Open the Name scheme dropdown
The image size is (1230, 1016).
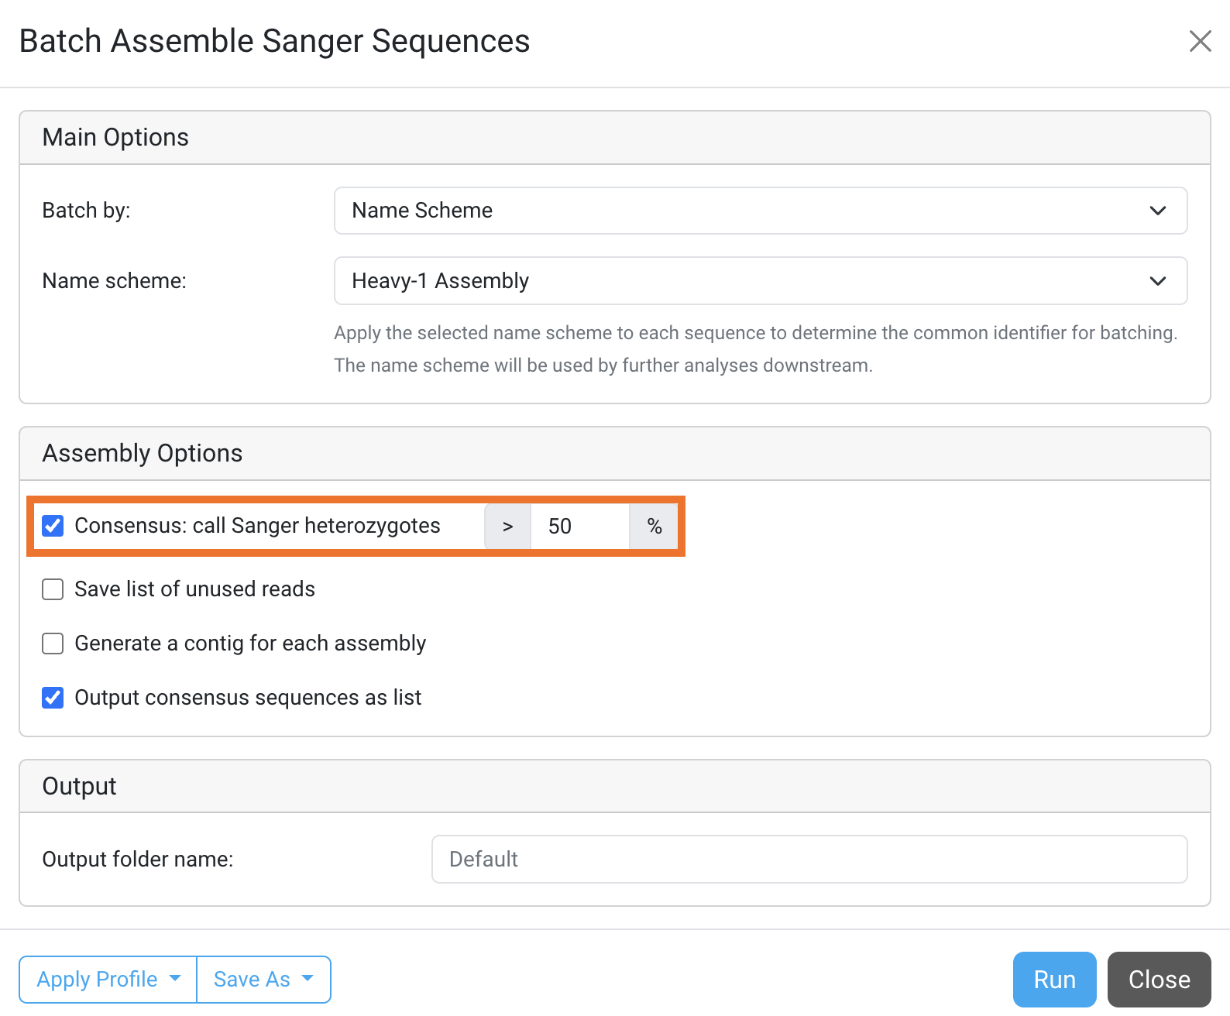[x=760, y=281]
